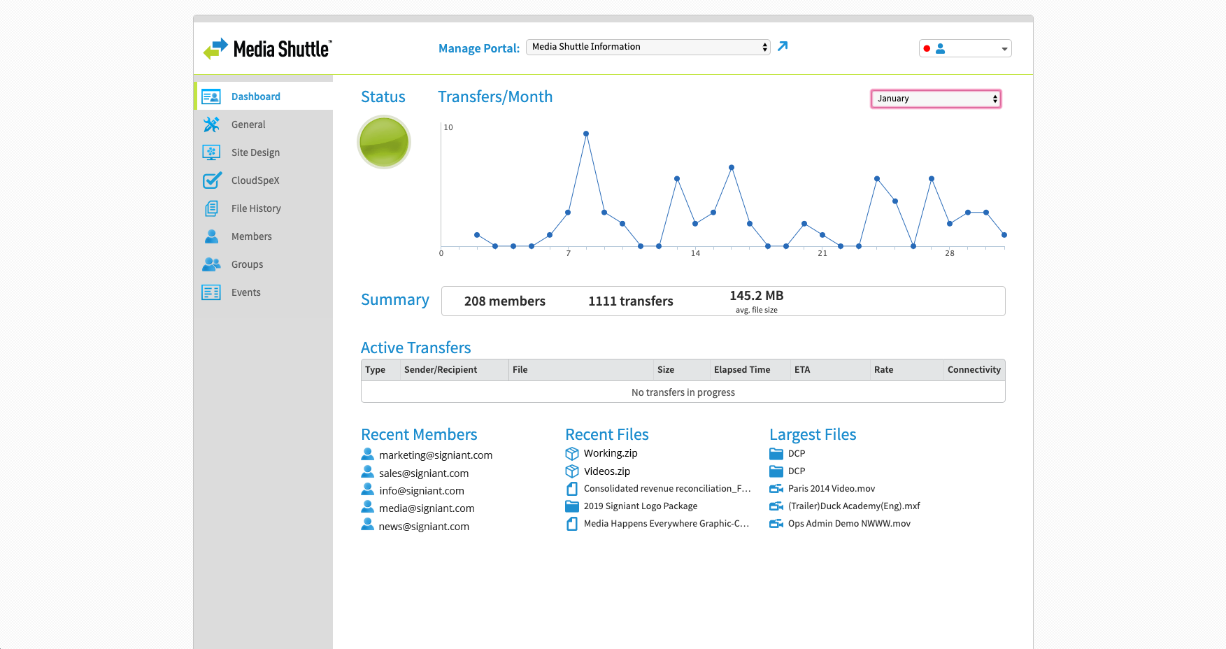Viewport: 1226px width, 649px height.
Task: Click the peak point on the transfers chart
Action: click(586, 133)
